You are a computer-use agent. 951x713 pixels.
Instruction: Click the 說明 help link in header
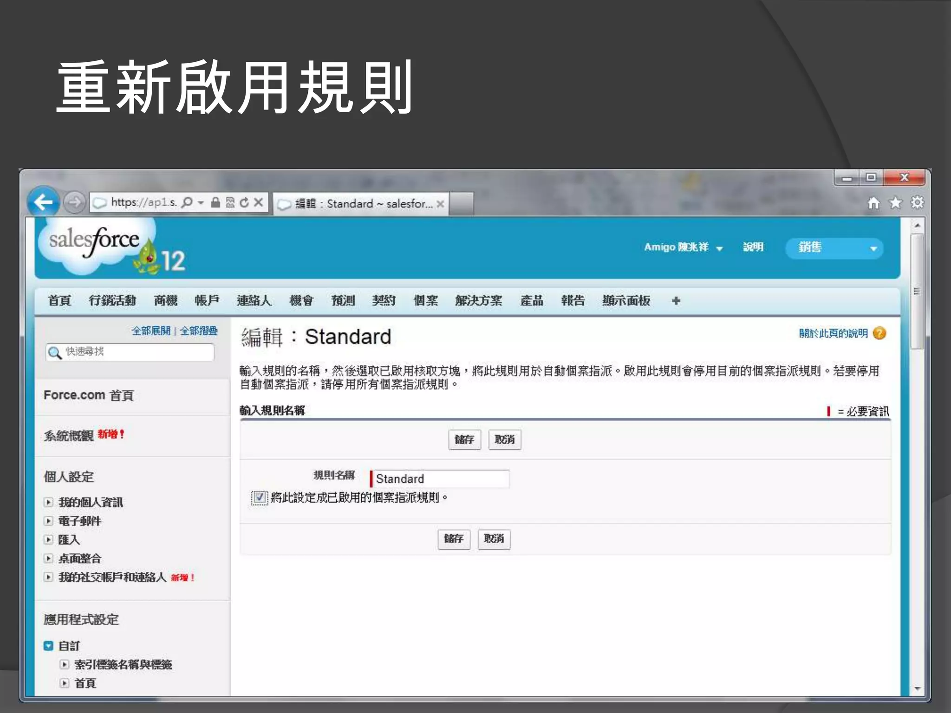753,247
